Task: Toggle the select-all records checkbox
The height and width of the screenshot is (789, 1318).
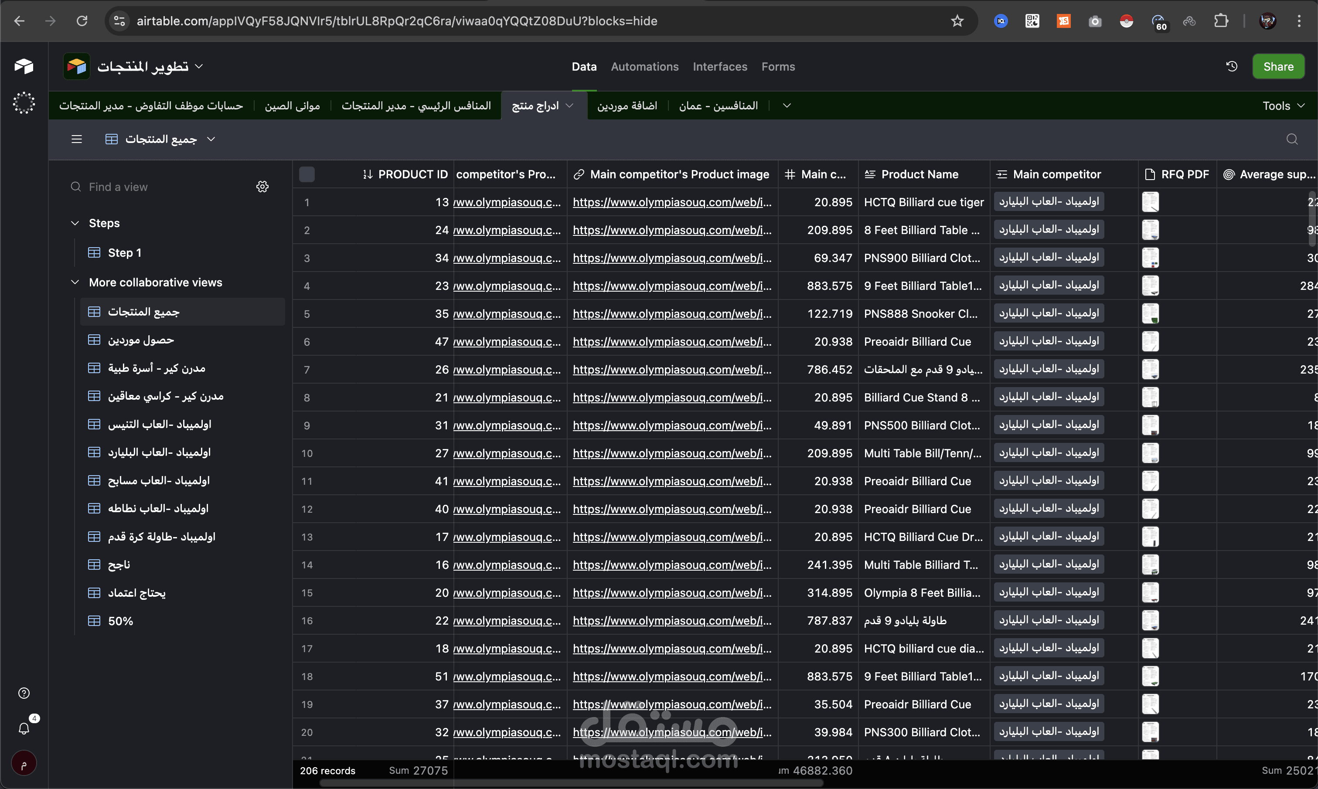Action: point(307,174)
